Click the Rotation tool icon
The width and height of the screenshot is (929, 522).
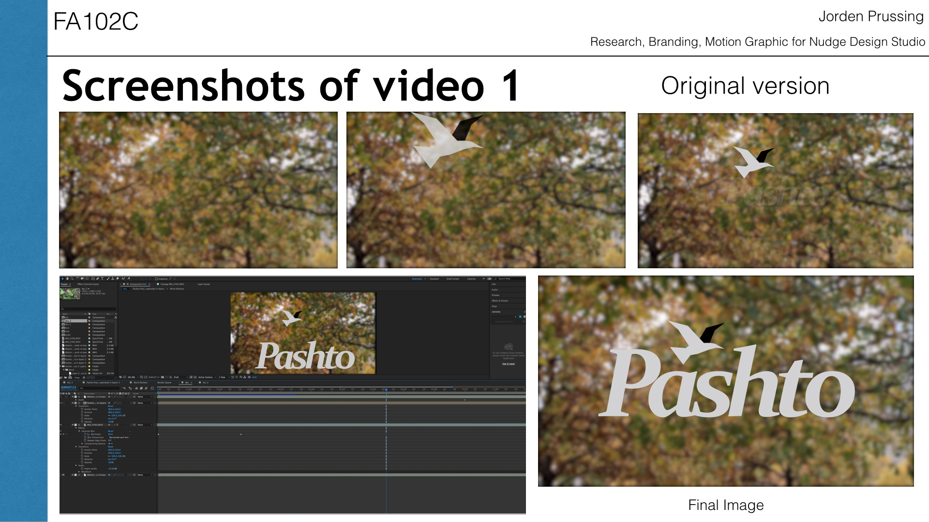pyautogui.click(x=77, y=279)
